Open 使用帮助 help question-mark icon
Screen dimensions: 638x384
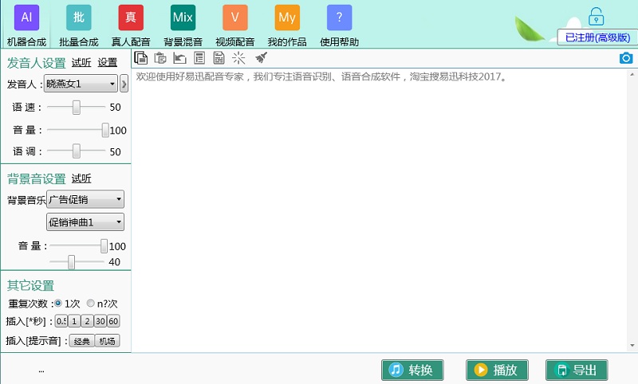[x=339, y=18]
